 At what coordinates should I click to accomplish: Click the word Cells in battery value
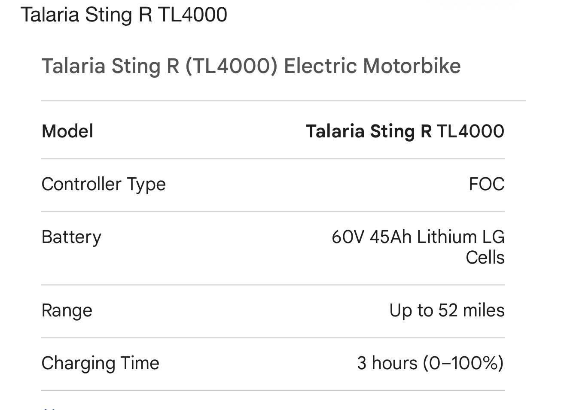[x=485, y=258]
